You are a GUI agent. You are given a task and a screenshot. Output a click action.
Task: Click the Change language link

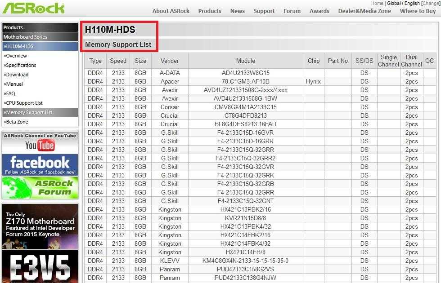[431, 3]
